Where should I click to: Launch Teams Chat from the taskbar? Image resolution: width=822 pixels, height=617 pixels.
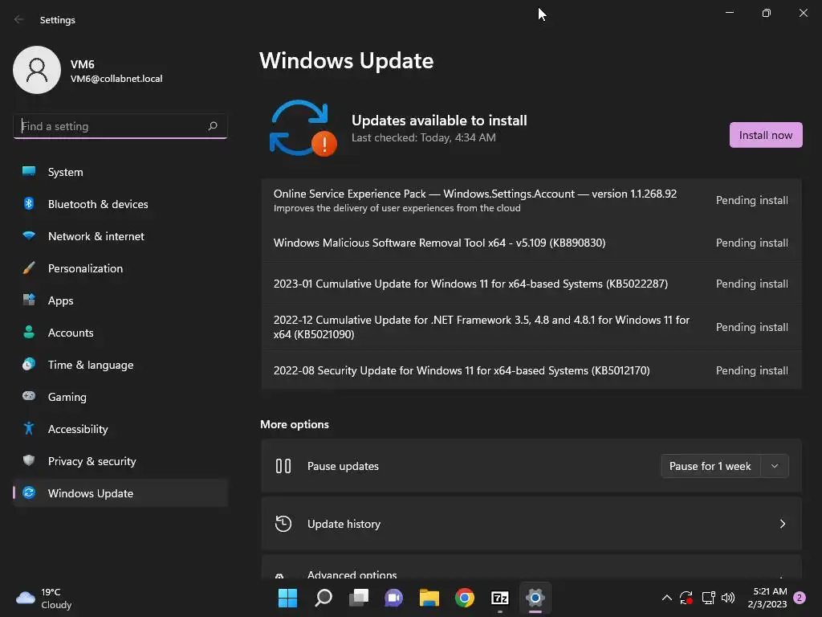click(x=393, y=598)
